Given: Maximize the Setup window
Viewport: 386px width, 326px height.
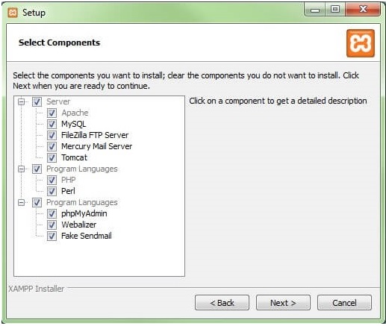Looking at the screenshot, I should click(335, 10).
